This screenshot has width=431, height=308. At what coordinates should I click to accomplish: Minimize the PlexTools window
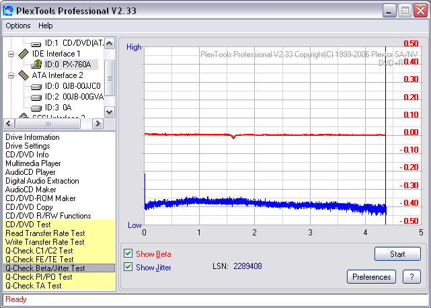[389, 11]
